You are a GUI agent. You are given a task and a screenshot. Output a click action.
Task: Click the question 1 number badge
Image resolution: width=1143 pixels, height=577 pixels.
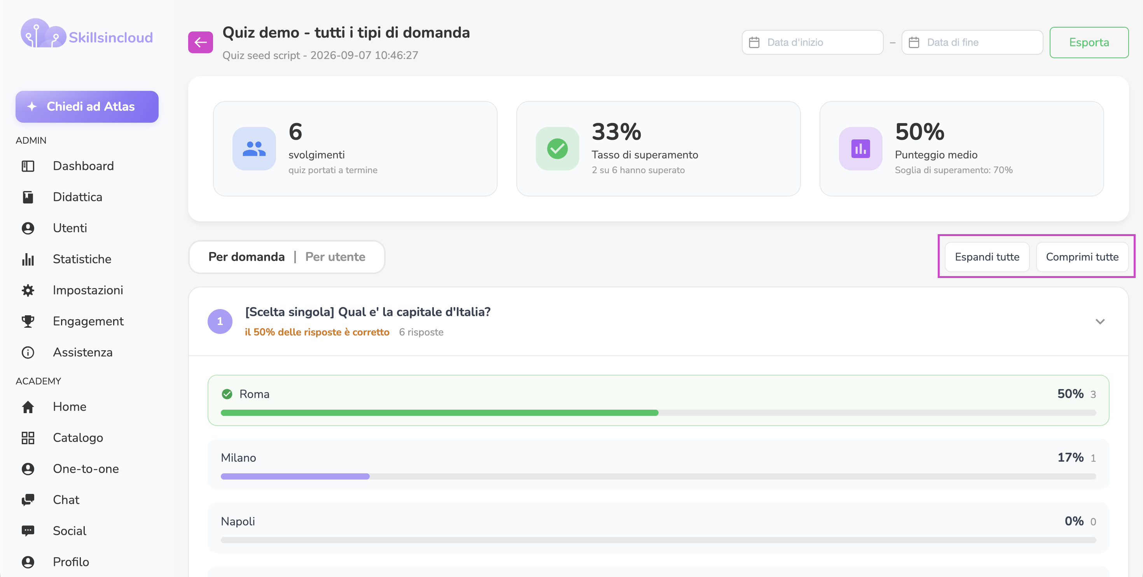tap(220, 321)
